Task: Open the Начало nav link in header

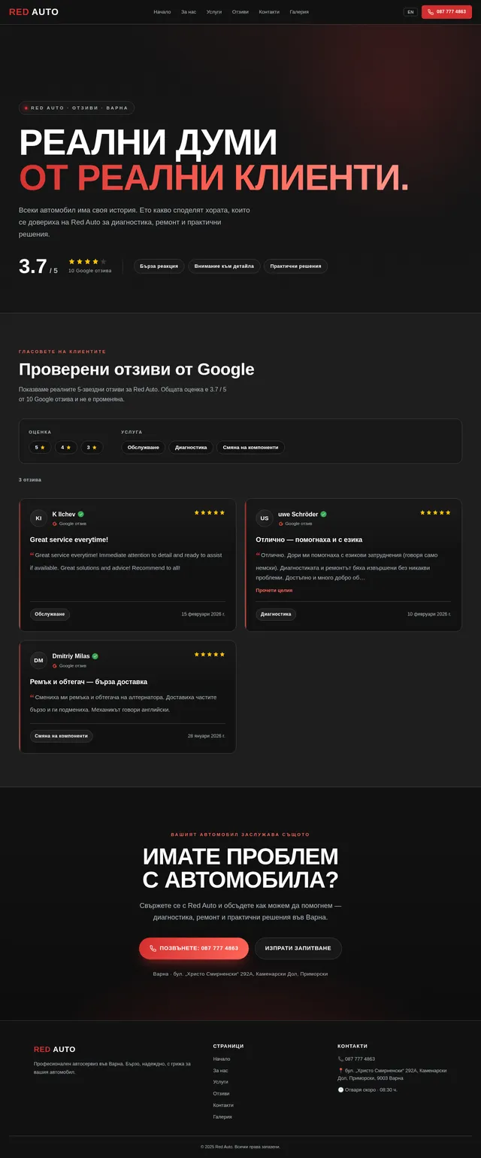Action: tap(162, 12)
